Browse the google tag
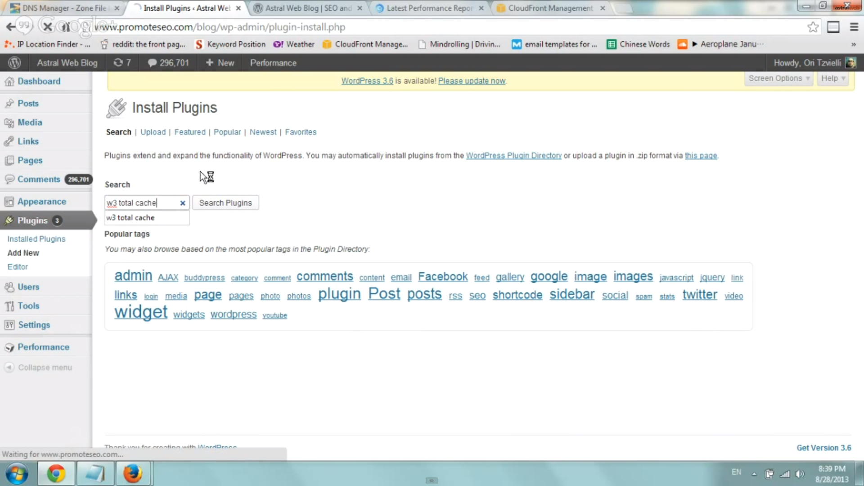 549,277
